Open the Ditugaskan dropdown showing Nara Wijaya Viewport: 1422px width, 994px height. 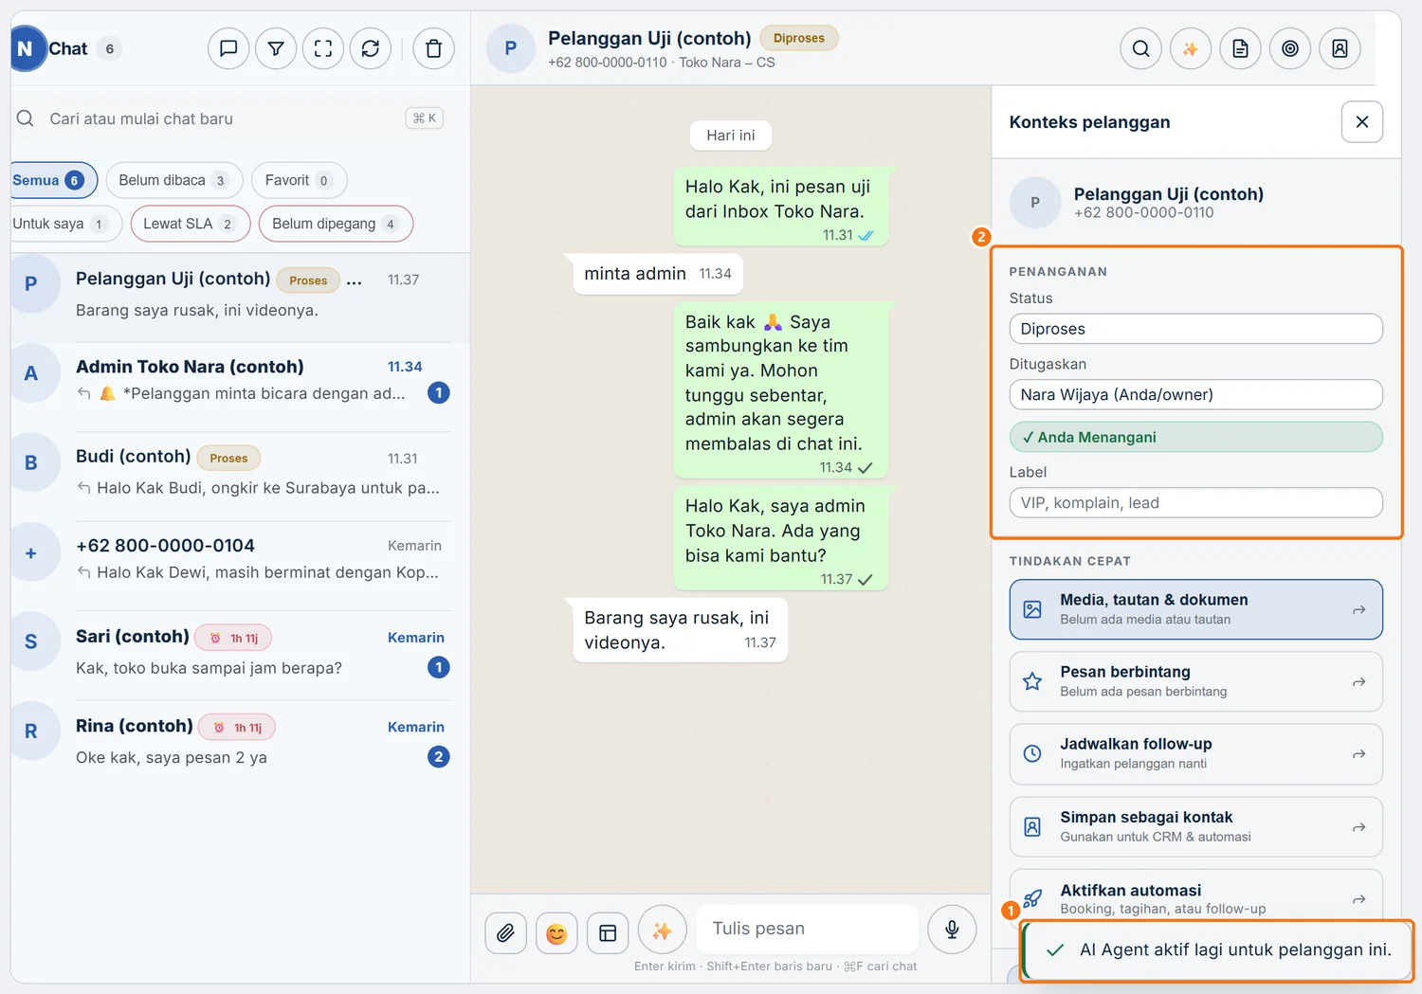(x=1195, y=394)
